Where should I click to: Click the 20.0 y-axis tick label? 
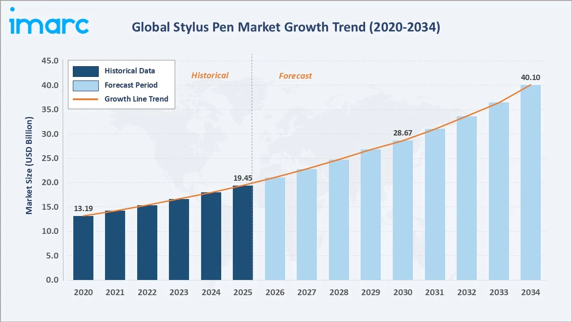tap(50, 182)
